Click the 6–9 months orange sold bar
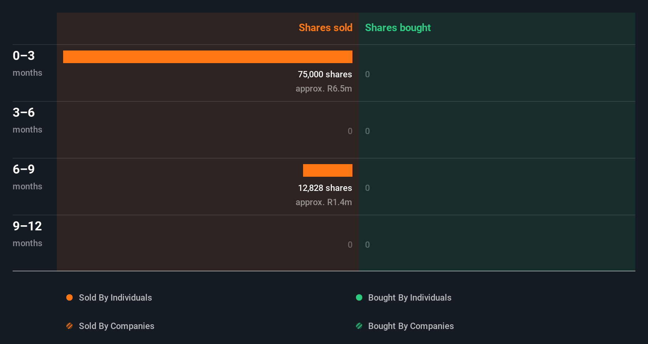The width and height of the screenshot is (648, 344). (x=328, y=170)
